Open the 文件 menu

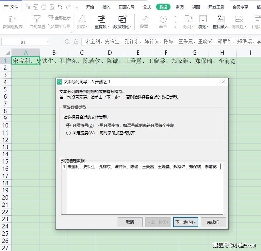pyautogui.click(x=11, y=7)
